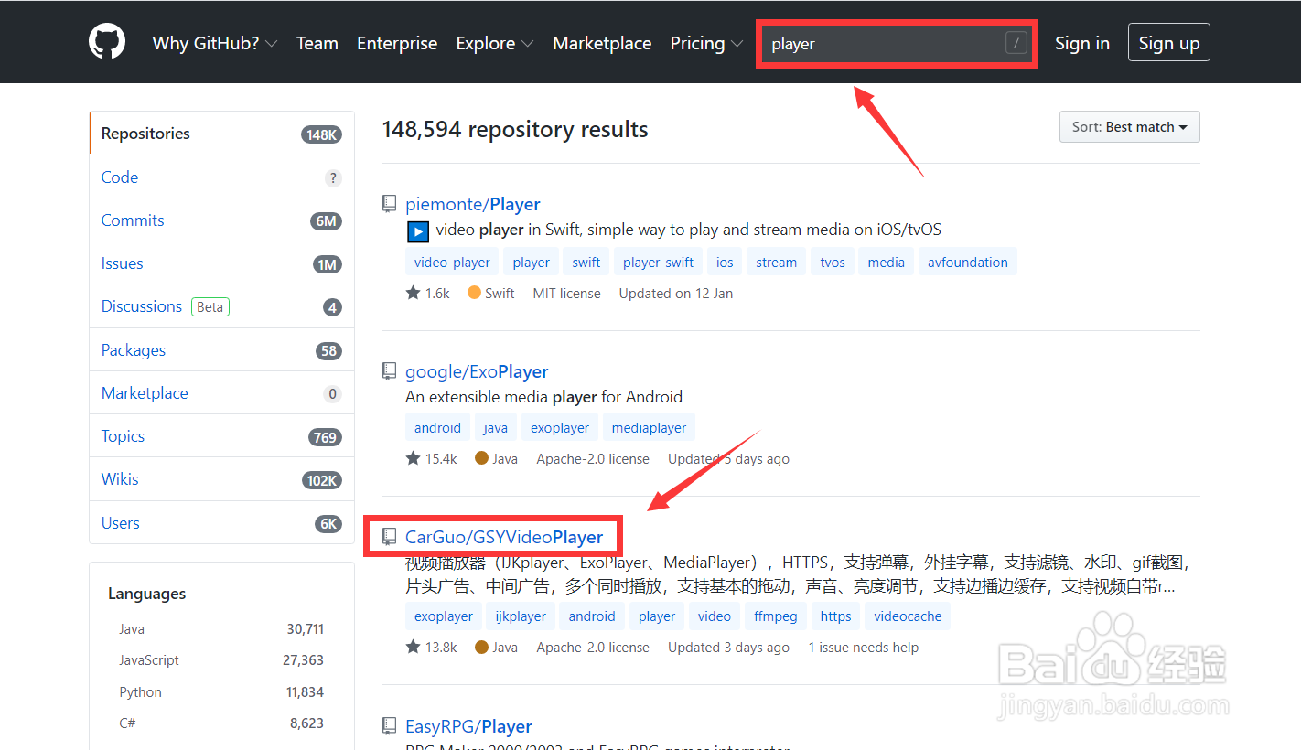The image size is (1301, 750).
Task: Click the ijkplayer topic tag
Action: [x=521, y=616]
